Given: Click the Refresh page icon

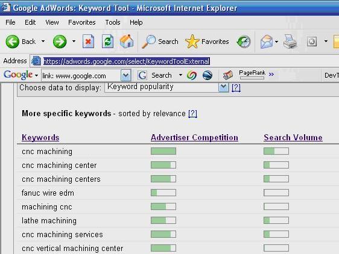Looking at the screenshot, I should tap(107, 41).
